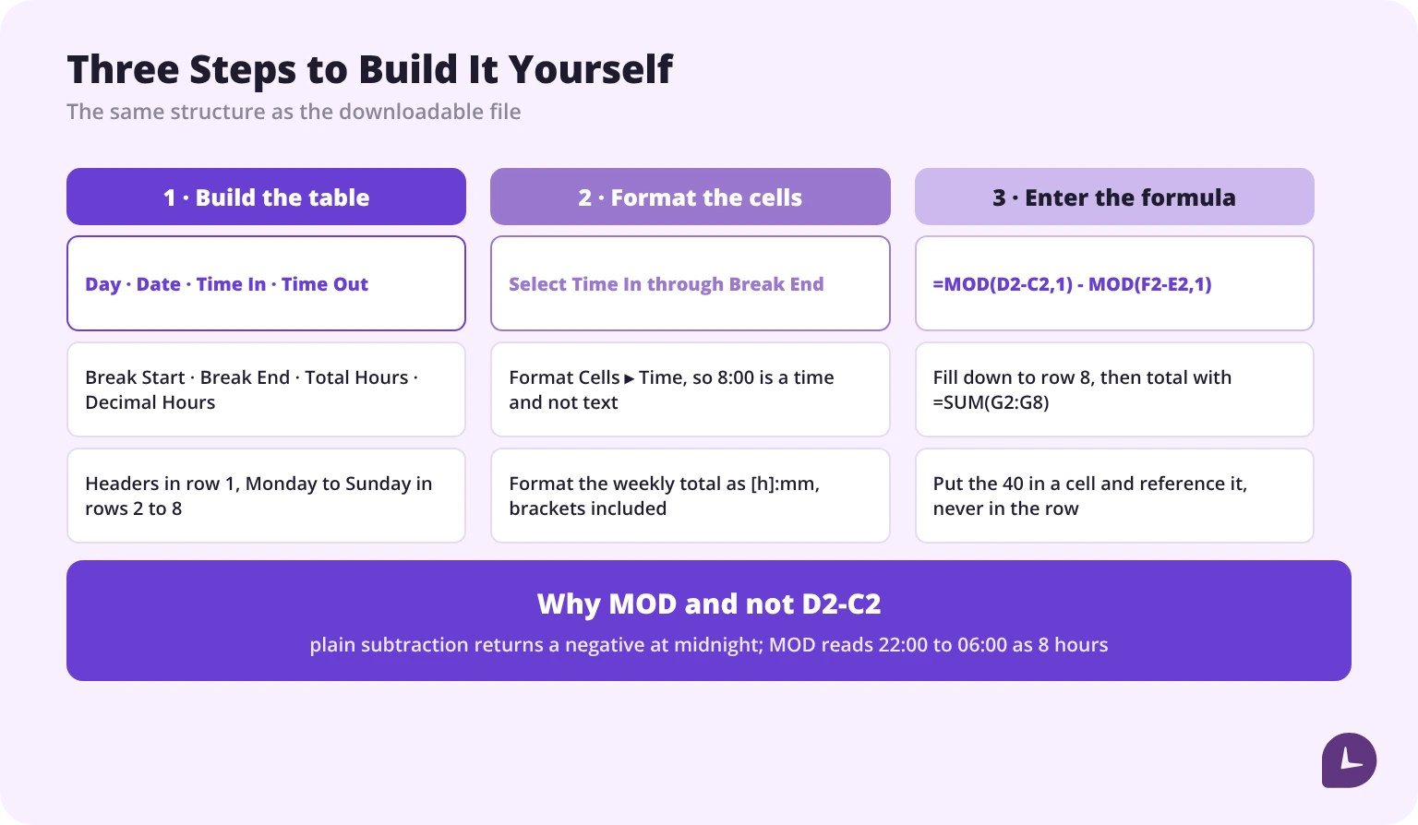Click the 'Three Steps to Build It Yourself' title
Viewport: 1418px width, 825px height.
370,69
